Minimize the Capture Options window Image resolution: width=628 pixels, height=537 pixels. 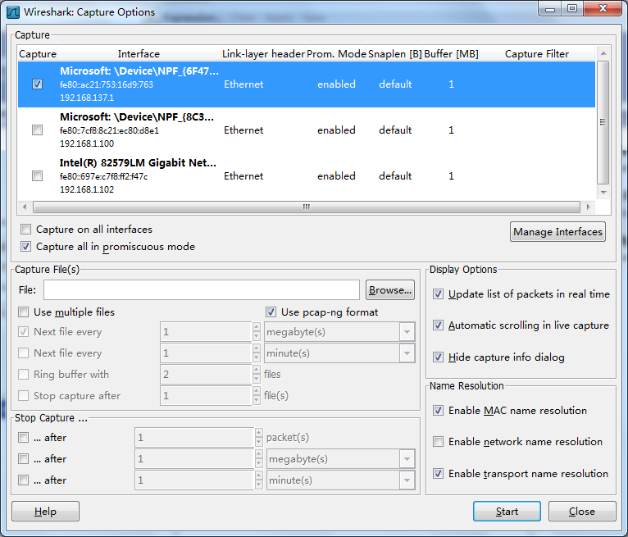550,9
